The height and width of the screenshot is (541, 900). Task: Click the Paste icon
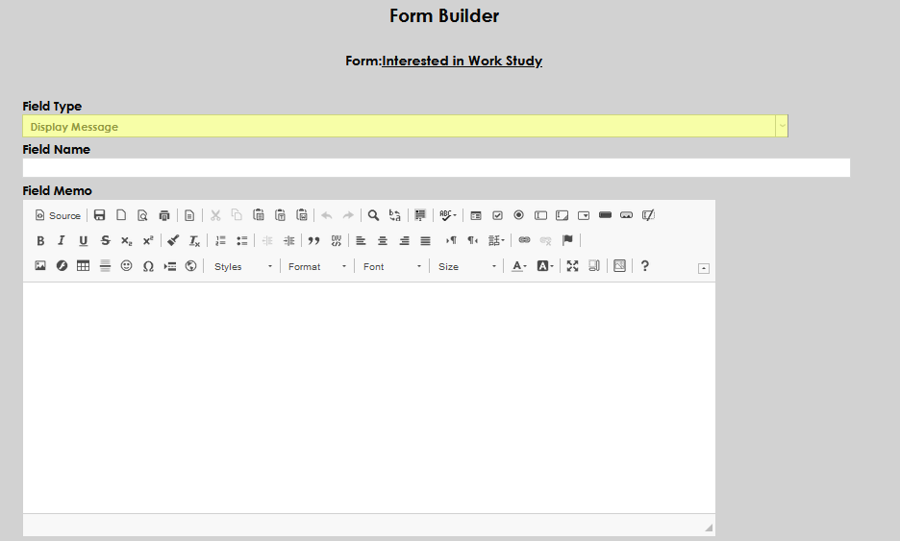point(259,215)
